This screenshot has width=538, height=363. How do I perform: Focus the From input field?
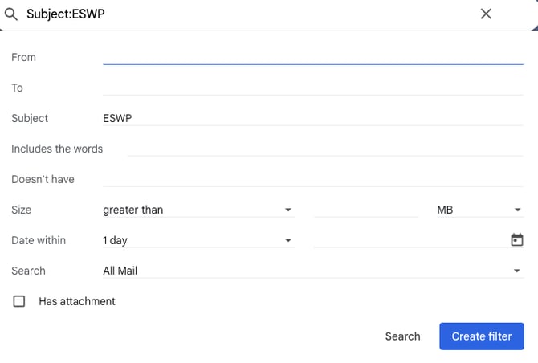pyautogui.click(x=313, y=57)
